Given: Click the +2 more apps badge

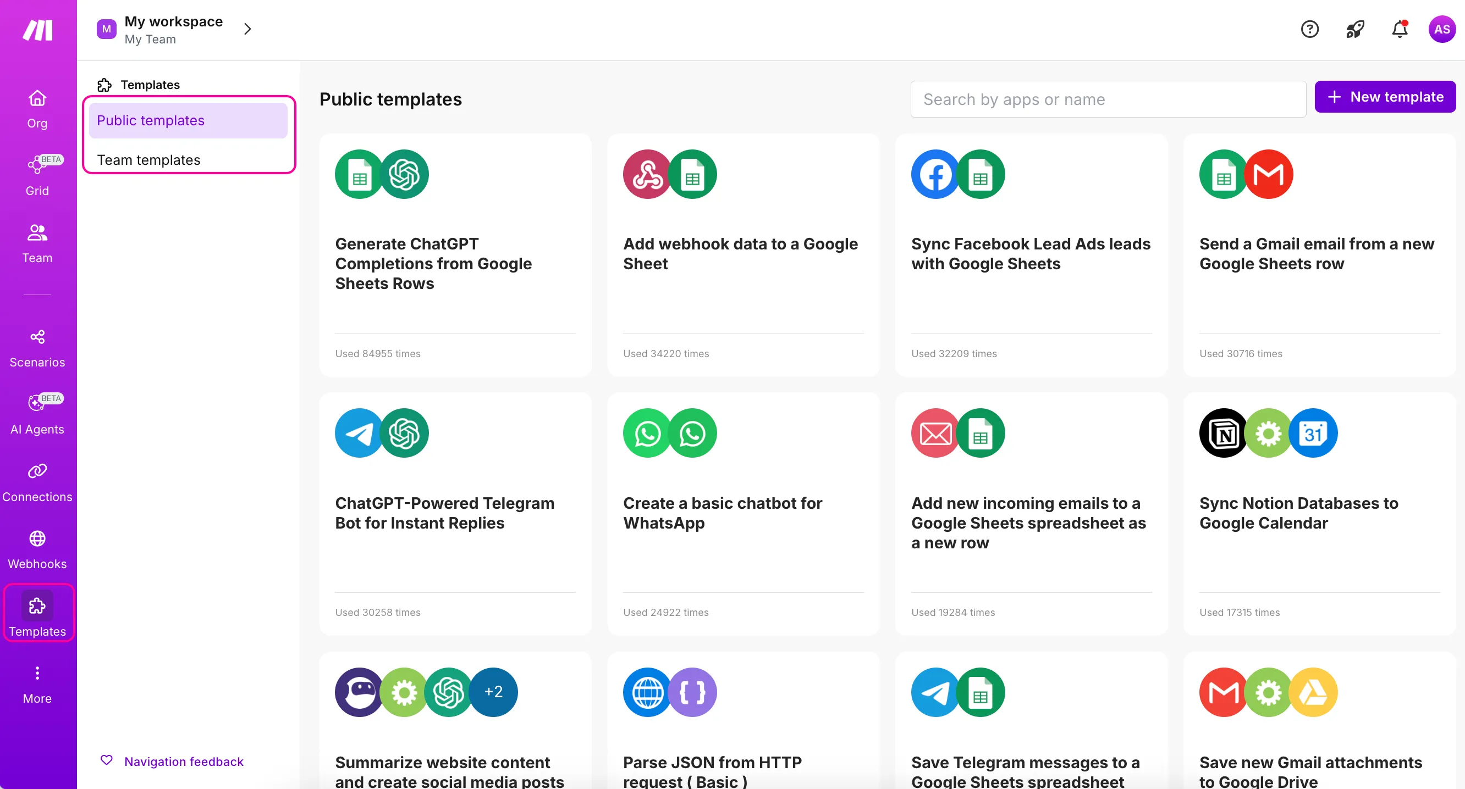Looking at the screenshot, I should (x=493, y=692).
